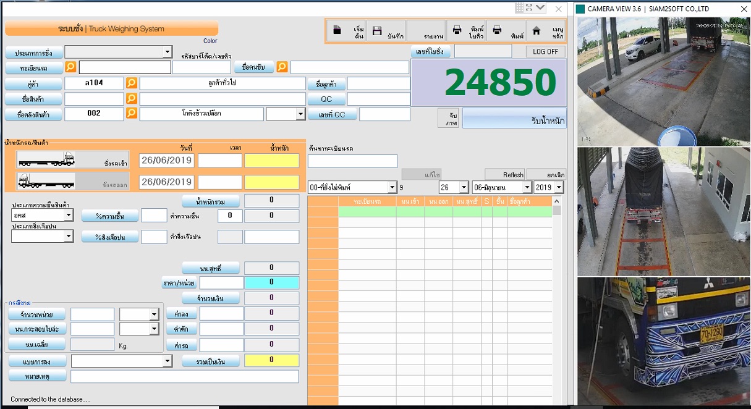Click the เริ่มต้น new document toolbar icon
Viewport: 751px width, 409px height.
[337, 30]
